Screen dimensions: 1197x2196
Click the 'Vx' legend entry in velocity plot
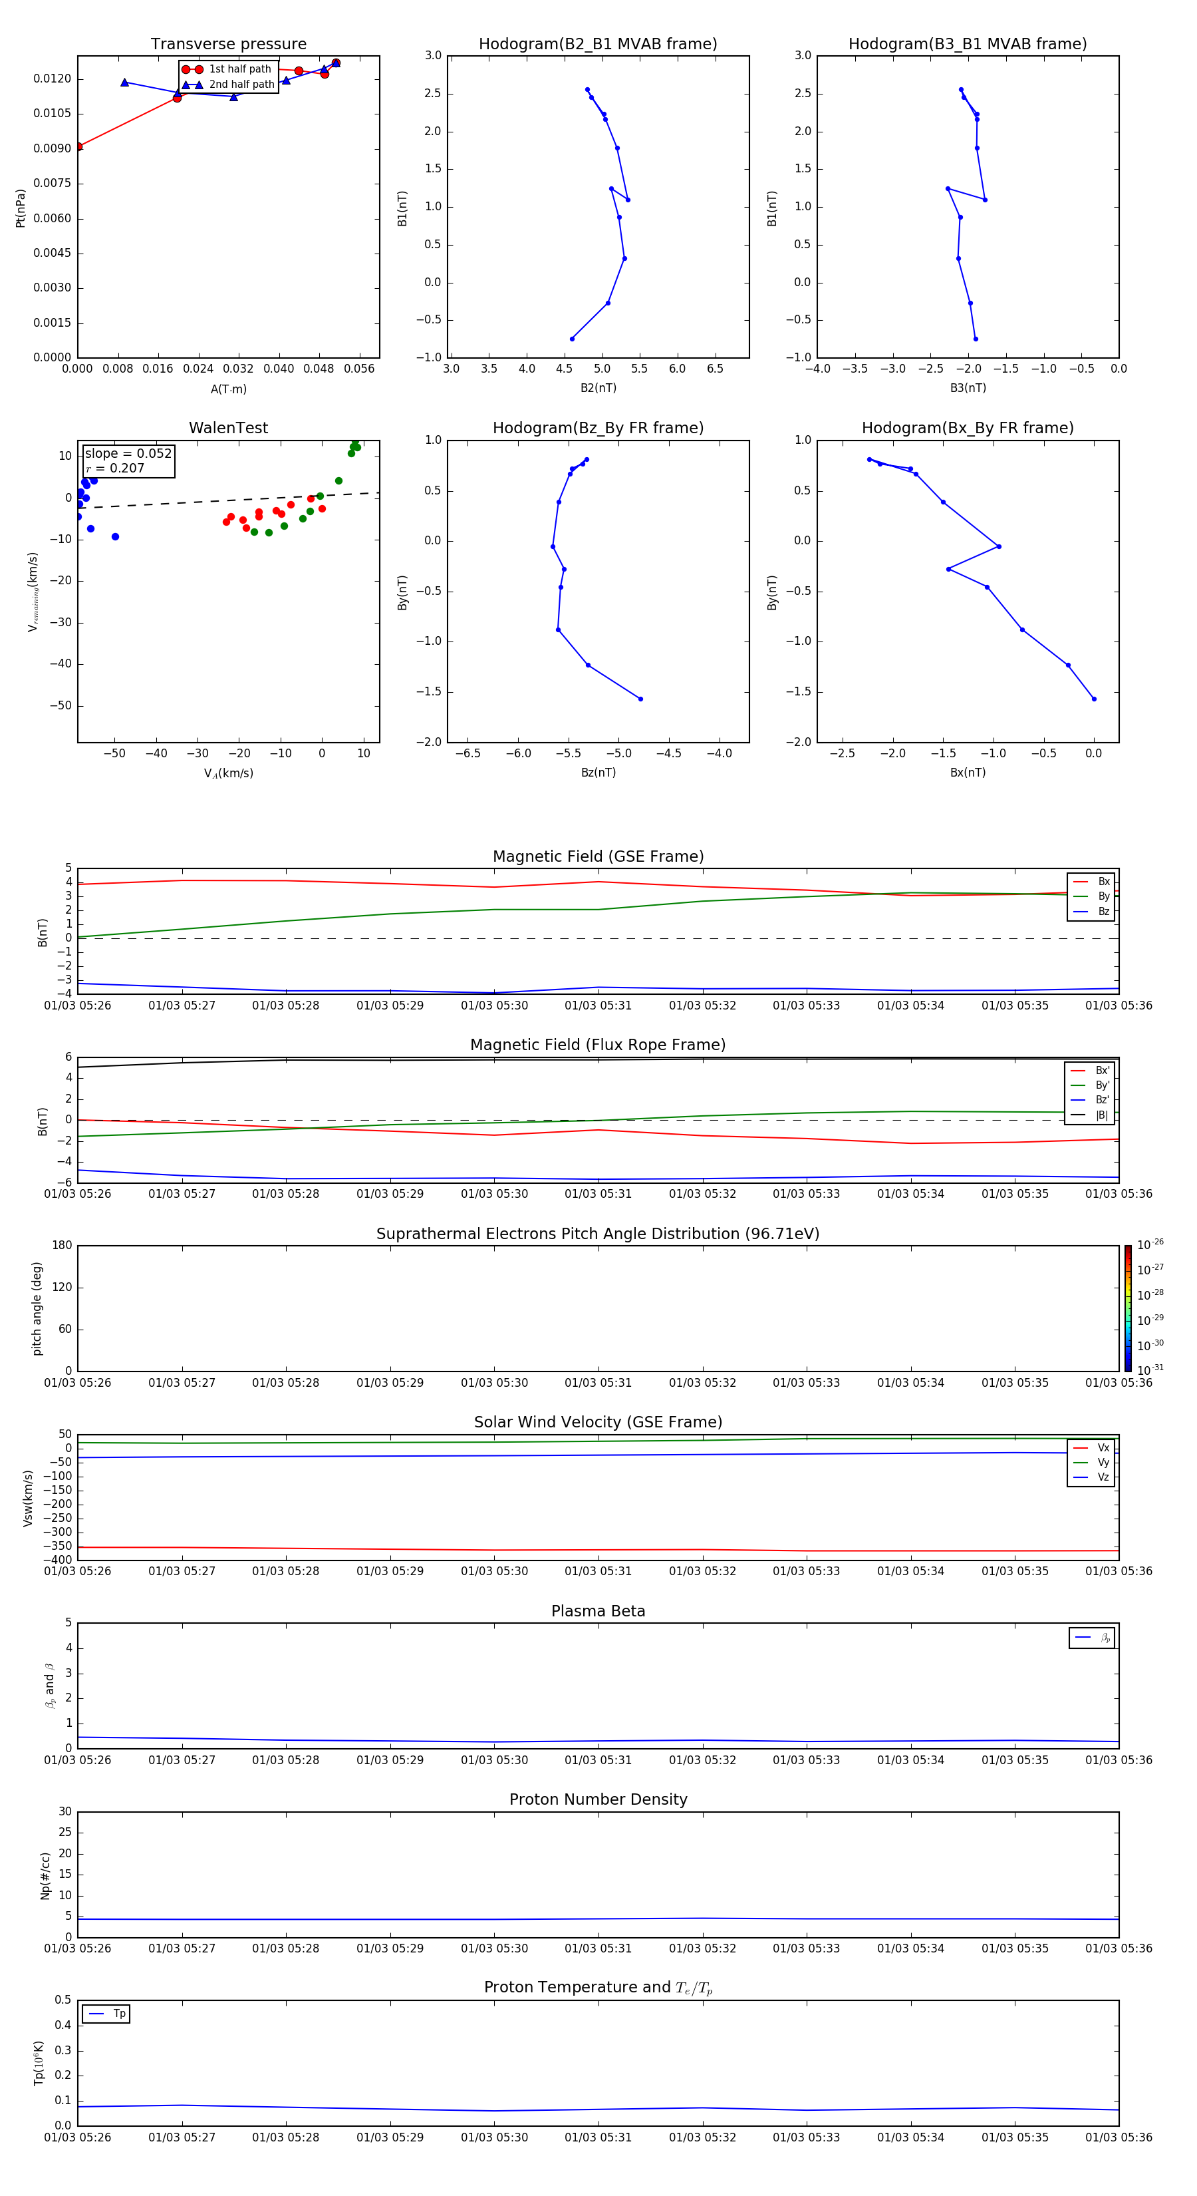coord(1091,1447)
